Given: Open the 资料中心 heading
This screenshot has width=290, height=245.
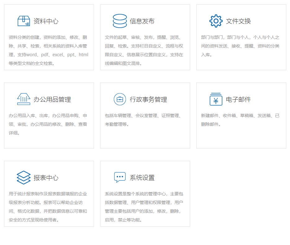Looking at the screenshot, I should [x=46, y=21].
